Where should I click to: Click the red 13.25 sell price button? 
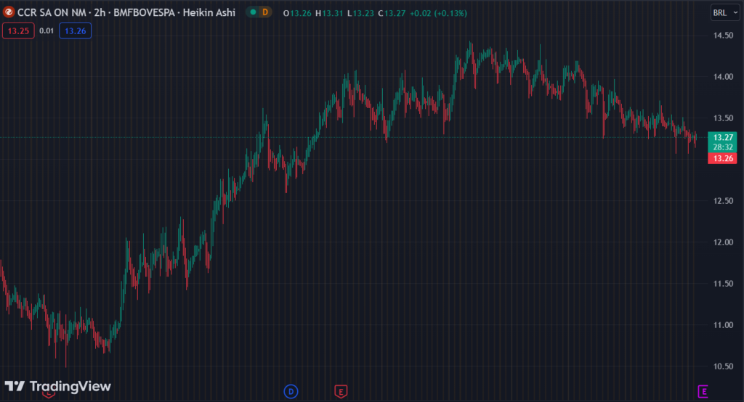18,30
